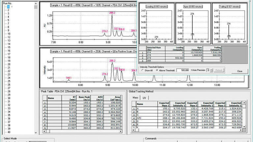Screen dimensions: 253x142
Task: Select Run No. 1 in the run list
Action: pos(8,7)
